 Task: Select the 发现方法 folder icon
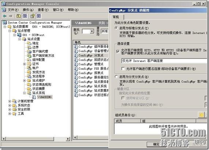(29, 72)
